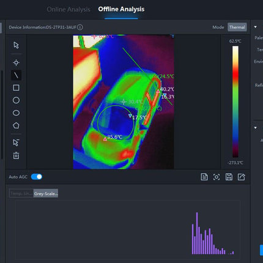Click the 17.5°C min marker in circle
Viewport: 263px width, 263px height.
(x=130, y=116)
